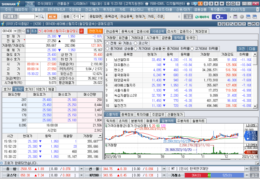The image size is (260, 179).
Task: Switch to virtual screen 3
Action: click(211, 4)
